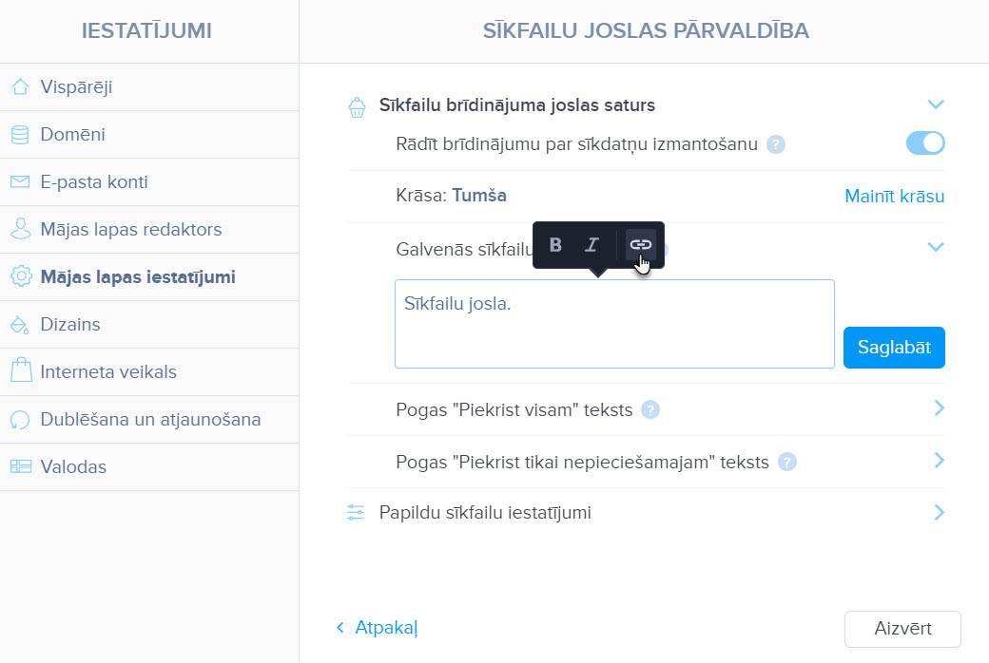This screenshot has width=989, height=663.
Task: Toggle cookie warning display switch
Action: pos(925,143)
